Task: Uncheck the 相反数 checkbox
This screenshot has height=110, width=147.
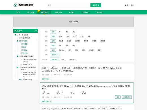Action: pos(22,50)
